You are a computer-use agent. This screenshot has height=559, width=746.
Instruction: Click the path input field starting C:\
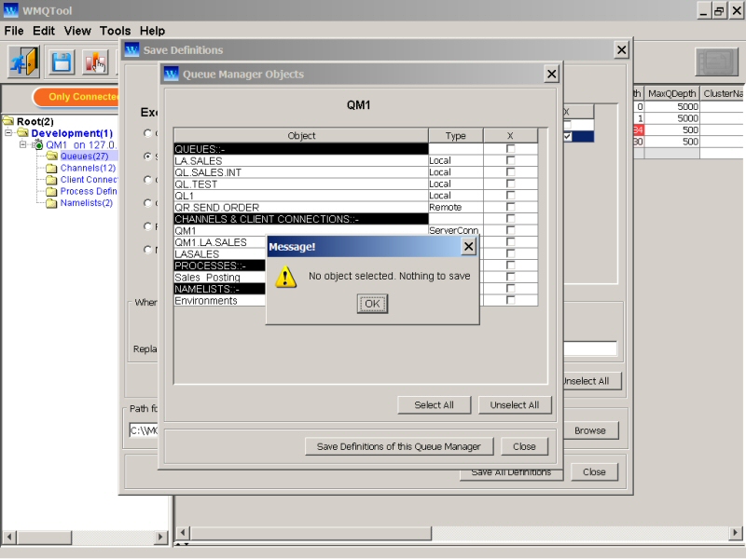pos(144,430)
